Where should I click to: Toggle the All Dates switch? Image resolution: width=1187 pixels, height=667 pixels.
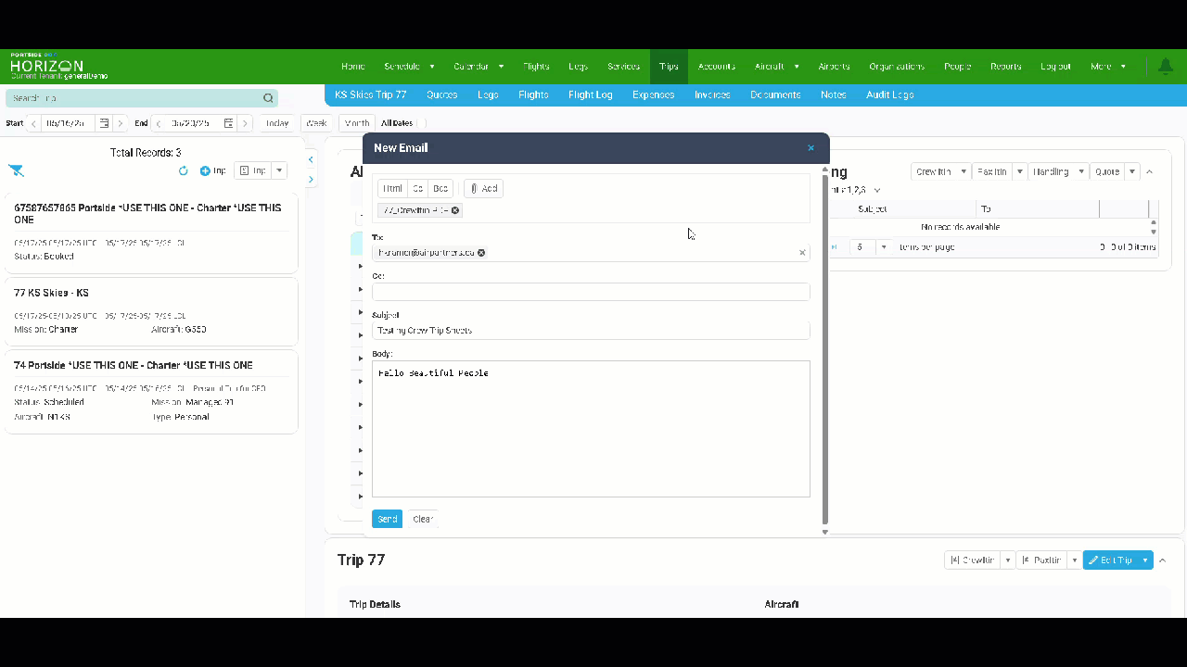pos(421,123)
